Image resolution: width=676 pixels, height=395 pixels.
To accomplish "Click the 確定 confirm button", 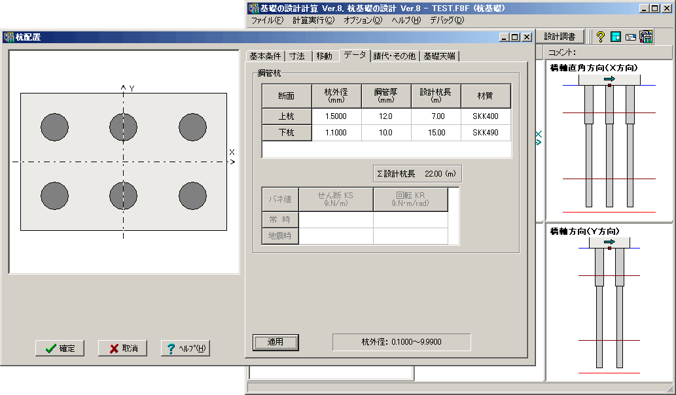I will click(x=60, y=348).
